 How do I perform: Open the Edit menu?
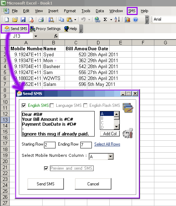26,11
